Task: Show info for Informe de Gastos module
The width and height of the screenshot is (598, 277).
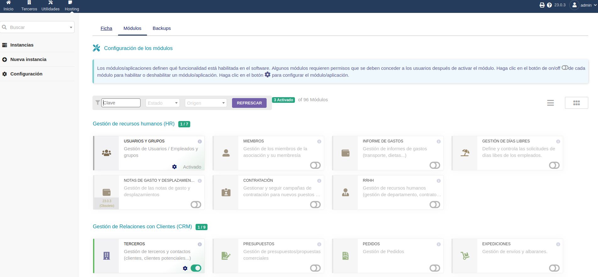Action: coord(439,141)
